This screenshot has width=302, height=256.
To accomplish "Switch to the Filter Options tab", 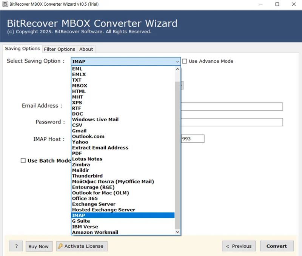I will tap(59, 49).
